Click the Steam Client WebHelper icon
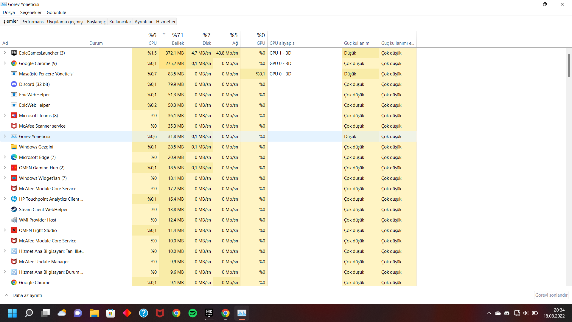Image resolution: width=572 pixels, height=322 pixels. click(x=14, y=209)
